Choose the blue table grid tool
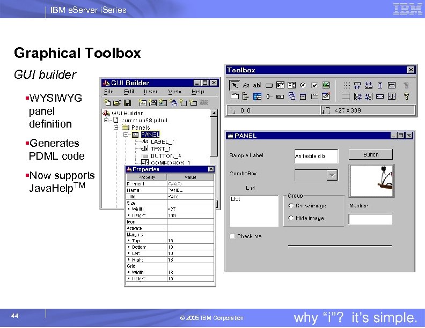This screenshot has height=328, width=425. 257,96
